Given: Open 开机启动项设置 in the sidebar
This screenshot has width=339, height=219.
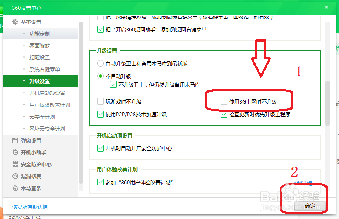Looking at the screenshot, I should 40,93.
